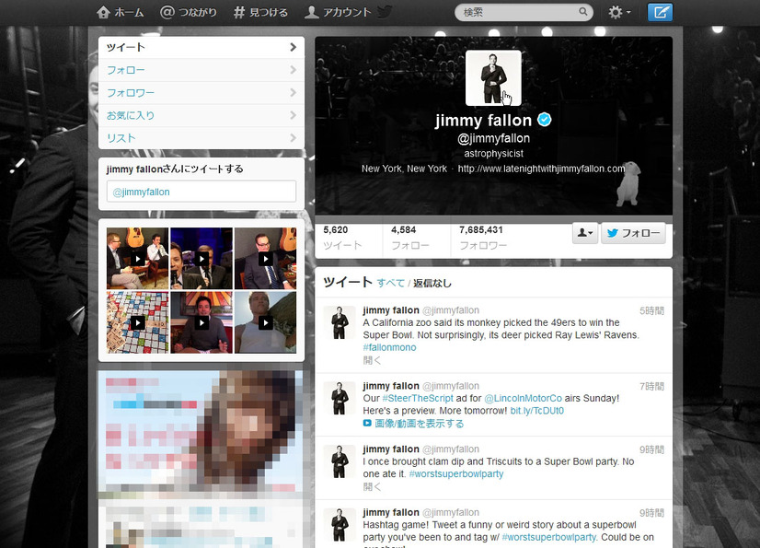Click jimmy fallon name on zoo tweet

(x=391, y=310)
